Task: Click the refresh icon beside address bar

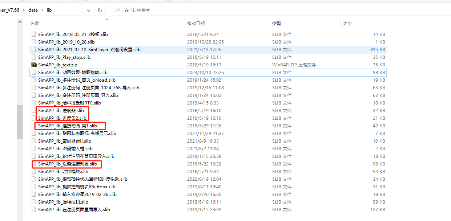Action: pyautogui.click(x=100, y=10)
